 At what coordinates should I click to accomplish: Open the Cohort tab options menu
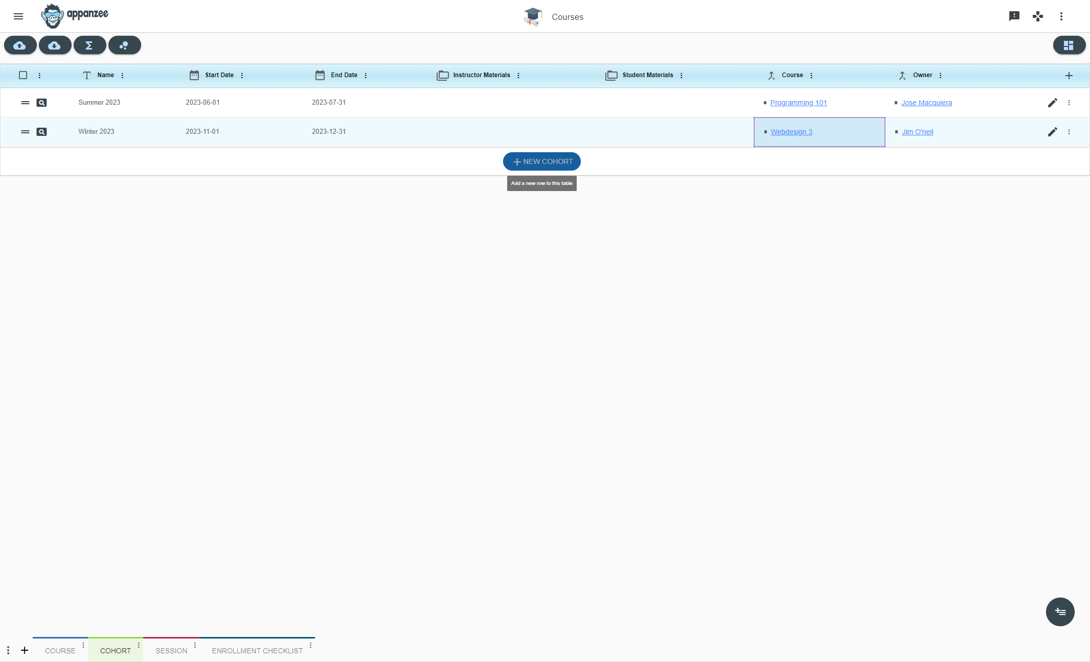(139, 646)
